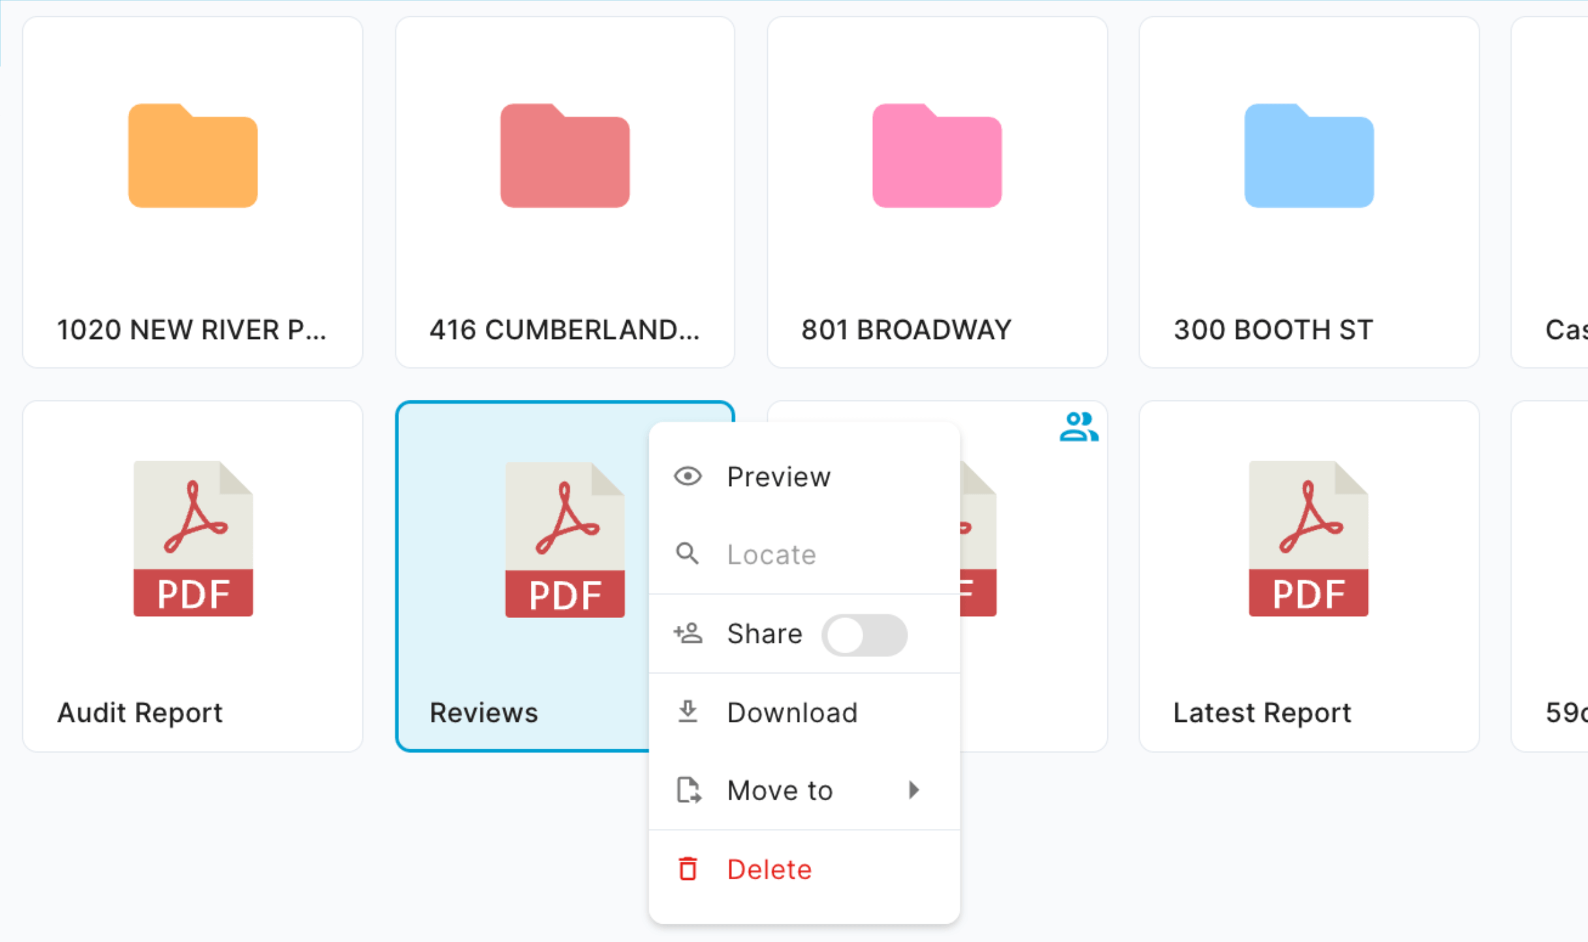Select Move to in the context menu
The width and height of the screenshot is (1588, 942).
click(x=804, y=790)
